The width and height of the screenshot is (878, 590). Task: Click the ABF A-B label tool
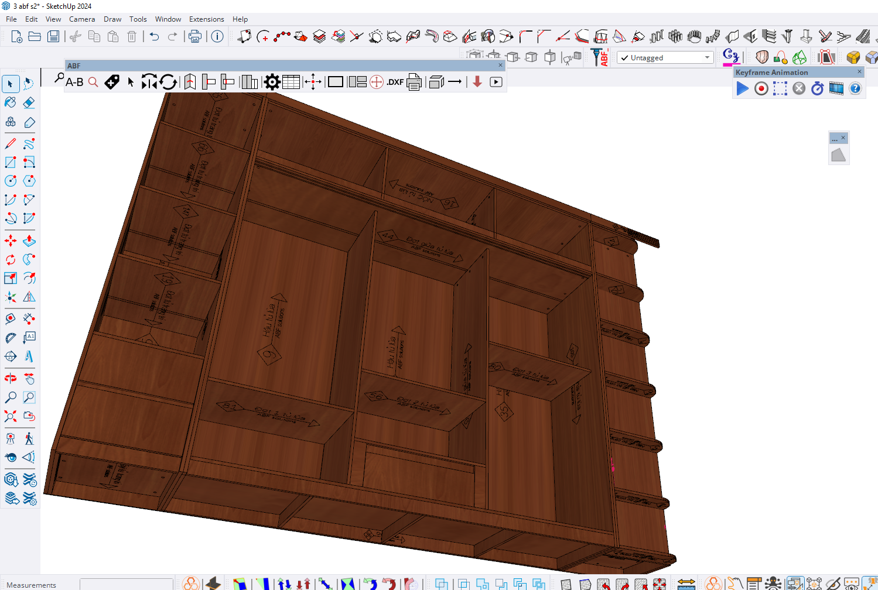[x=74, y=82]
